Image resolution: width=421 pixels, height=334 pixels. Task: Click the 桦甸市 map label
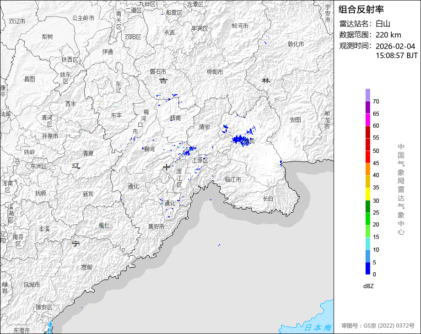click(x=215, y=72)
